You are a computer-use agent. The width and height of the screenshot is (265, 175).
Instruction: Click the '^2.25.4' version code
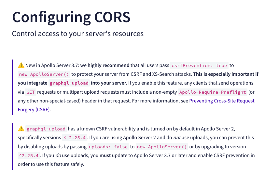point(29,155)
